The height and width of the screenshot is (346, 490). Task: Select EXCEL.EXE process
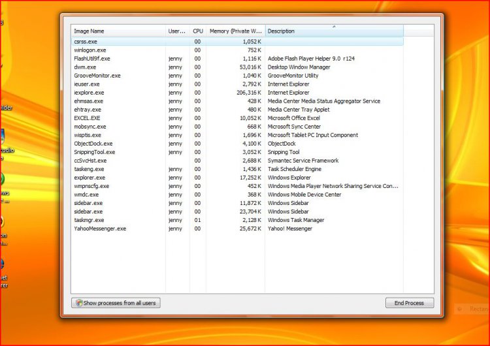click(237, 118)
